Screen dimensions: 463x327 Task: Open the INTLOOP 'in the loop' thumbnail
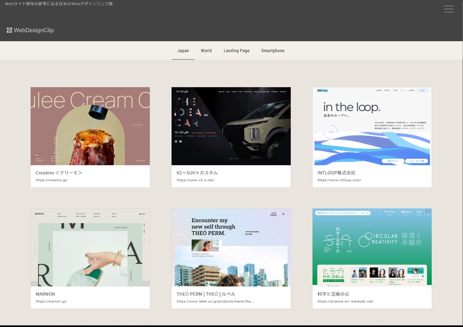pyautogui.click(x=372, y=126)
